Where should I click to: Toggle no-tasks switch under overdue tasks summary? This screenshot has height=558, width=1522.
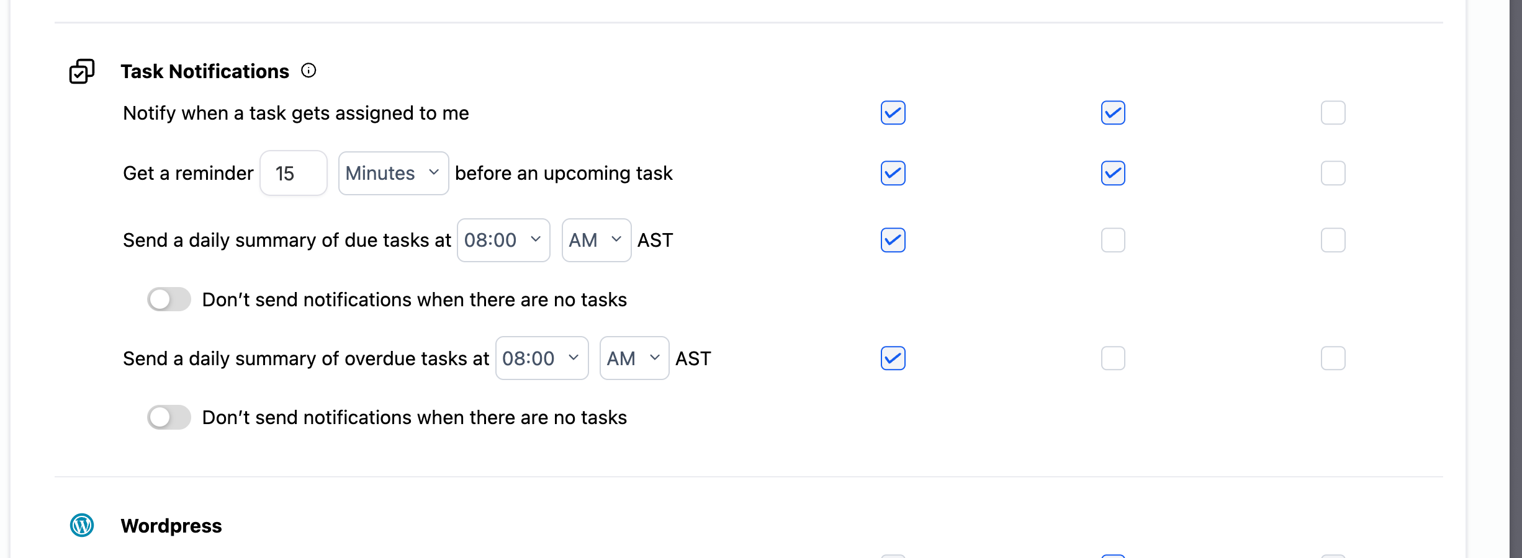point(169,417)
